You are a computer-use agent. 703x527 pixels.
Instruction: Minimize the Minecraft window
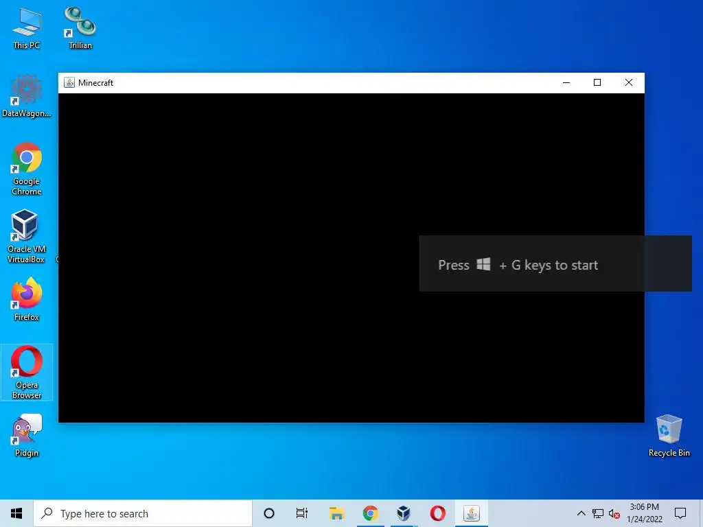point(566,82)
